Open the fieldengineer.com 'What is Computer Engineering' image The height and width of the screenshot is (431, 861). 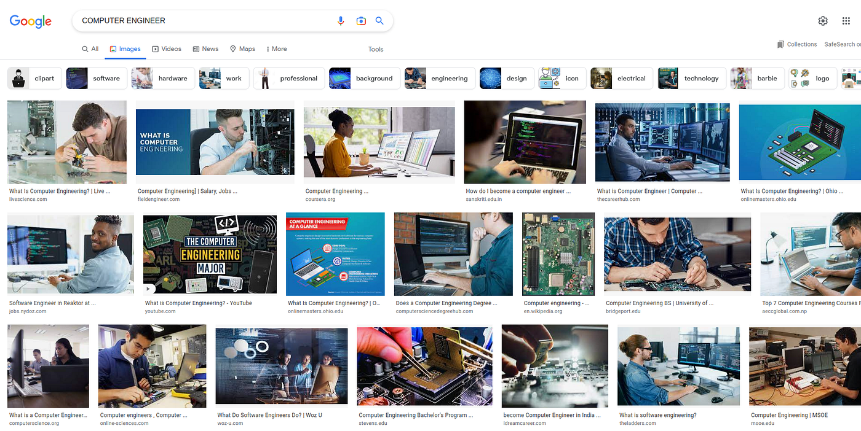(x=215, y=142)
